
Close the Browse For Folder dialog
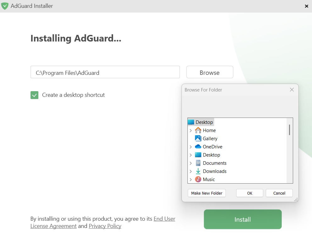(x=292, y=90)
